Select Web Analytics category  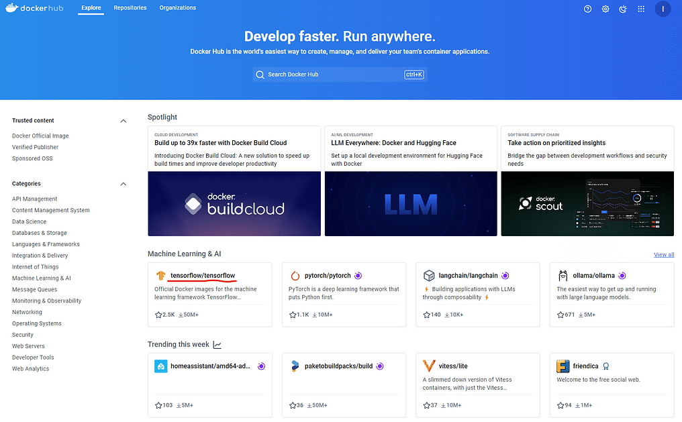30,368
